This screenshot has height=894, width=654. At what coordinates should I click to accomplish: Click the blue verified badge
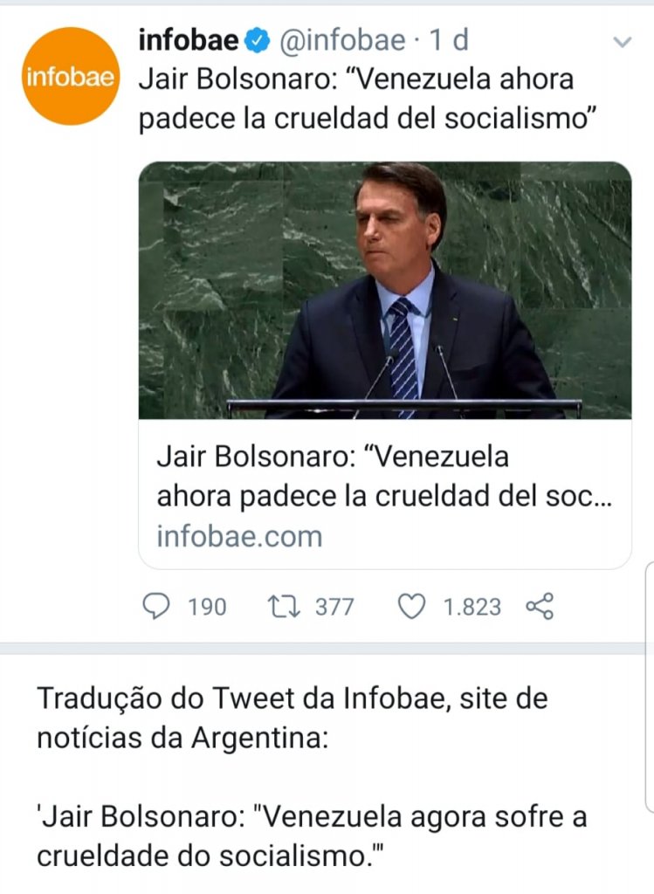tap(258, 40)
